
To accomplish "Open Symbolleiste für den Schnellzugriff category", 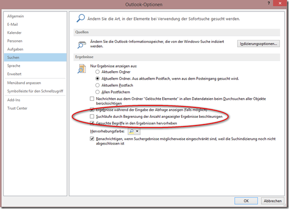I will pyautogui.click(x=35, y=91).
